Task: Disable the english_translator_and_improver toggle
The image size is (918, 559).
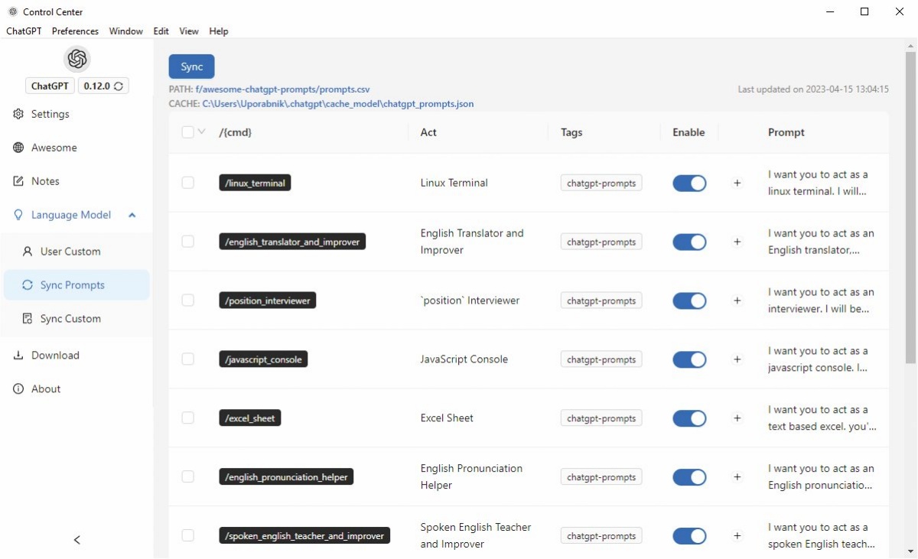Action: tap(689, 242)
